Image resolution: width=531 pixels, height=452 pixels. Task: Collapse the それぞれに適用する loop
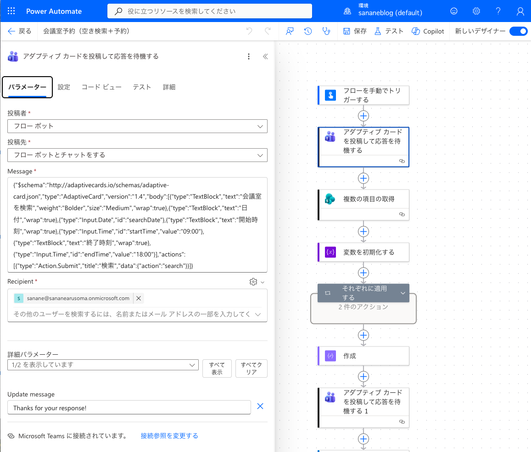[x=402, y=293]
